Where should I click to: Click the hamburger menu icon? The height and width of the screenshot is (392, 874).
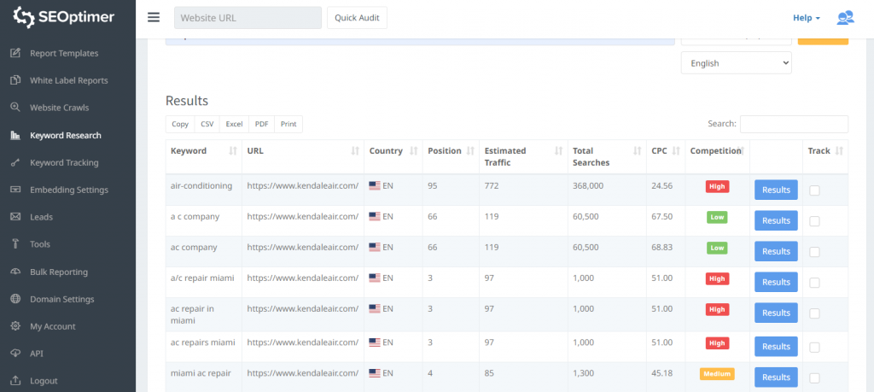tap(154, 17)
